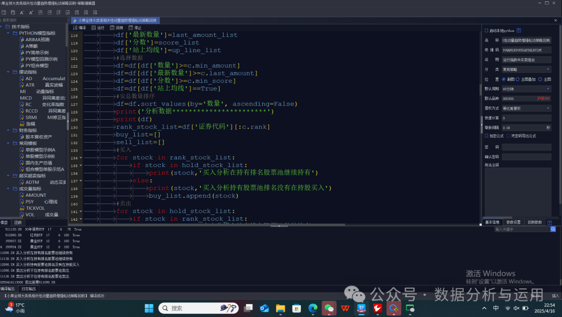The height and width of the screenshot is (317, 562).
Task: Click the open strategy file tab in editor
Action: click(x=115, y=20)
